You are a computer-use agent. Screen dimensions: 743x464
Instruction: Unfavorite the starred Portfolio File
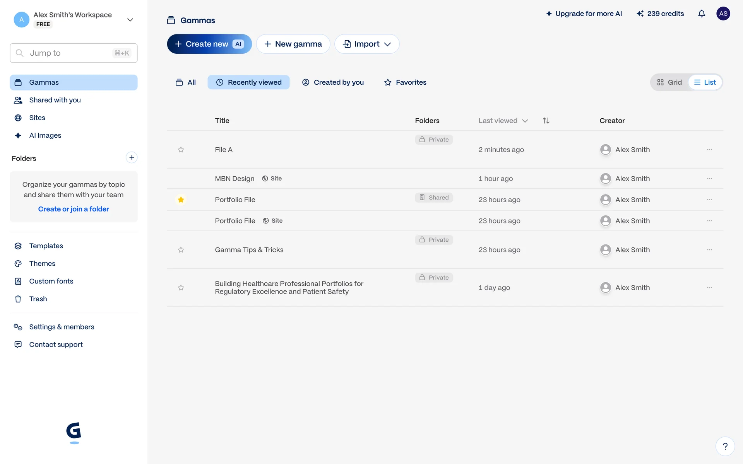(181, 200)
